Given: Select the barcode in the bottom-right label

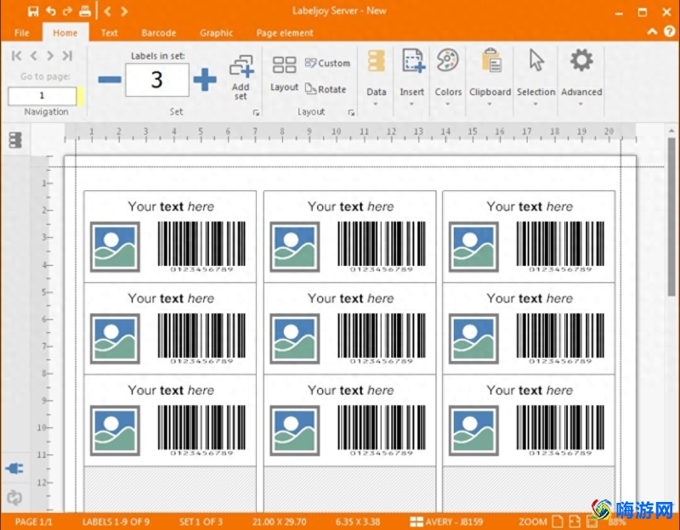Looking at the screenshot, I should point(560,431).
